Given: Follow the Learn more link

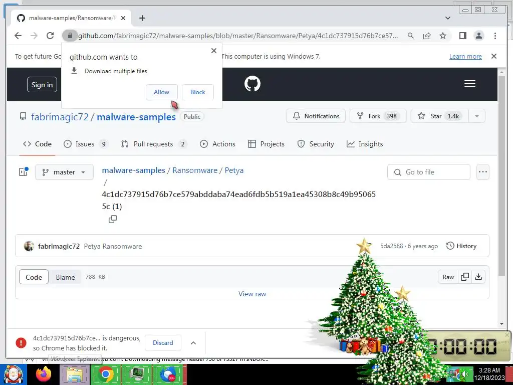Looking at the screenshot, I should tap(465, 56).
